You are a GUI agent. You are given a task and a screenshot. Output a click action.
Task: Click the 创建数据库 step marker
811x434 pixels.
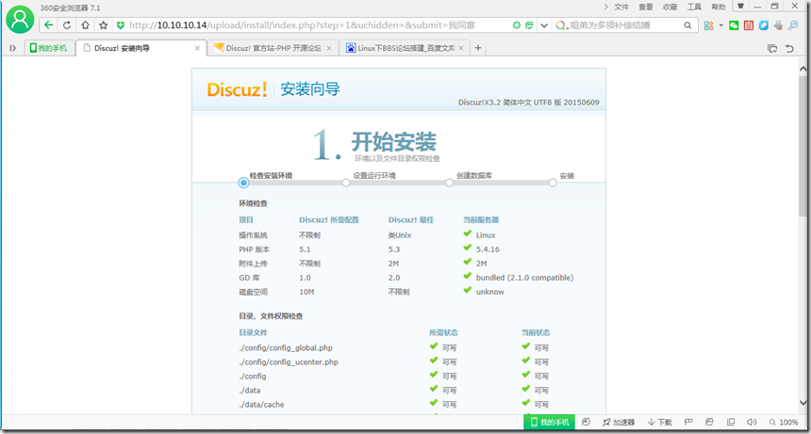(449, 183)
